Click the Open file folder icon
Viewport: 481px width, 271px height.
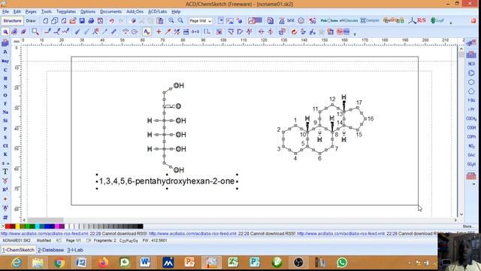(x=73, y=21)
